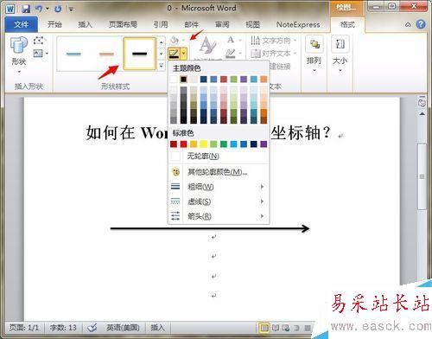Viewport: 432px width, 339px height.
Task: Click the Undo icon in the title bar
Action: 39,9
